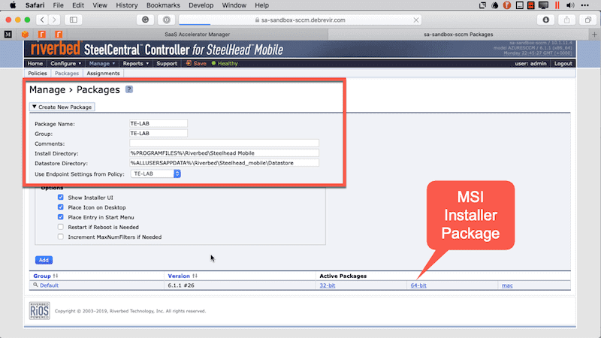Click the Safari address bar

(x=300, y=20)
